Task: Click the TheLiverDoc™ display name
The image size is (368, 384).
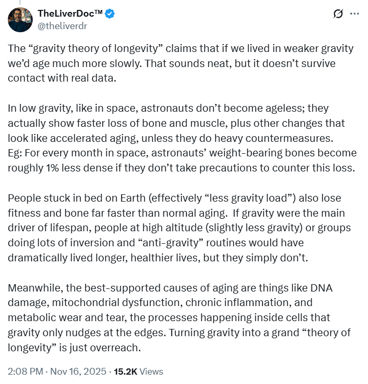Action: (70, 14)
